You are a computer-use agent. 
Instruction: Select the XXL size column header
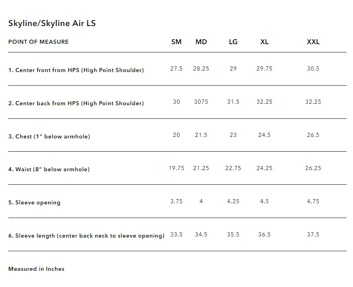click(x=313, y=42)
